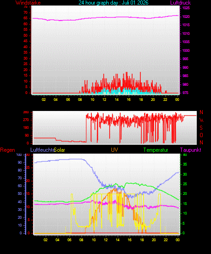Click the 50 value on humidity axis
The height and width of the screenshot is (254, 211).
click(x=20, y=194)
